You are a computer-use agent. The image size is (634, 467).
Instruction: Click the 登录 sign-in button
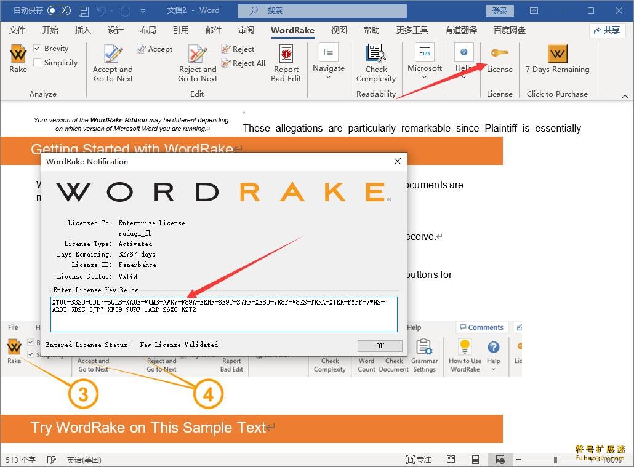pyautogui.click(x=499, y=10)
